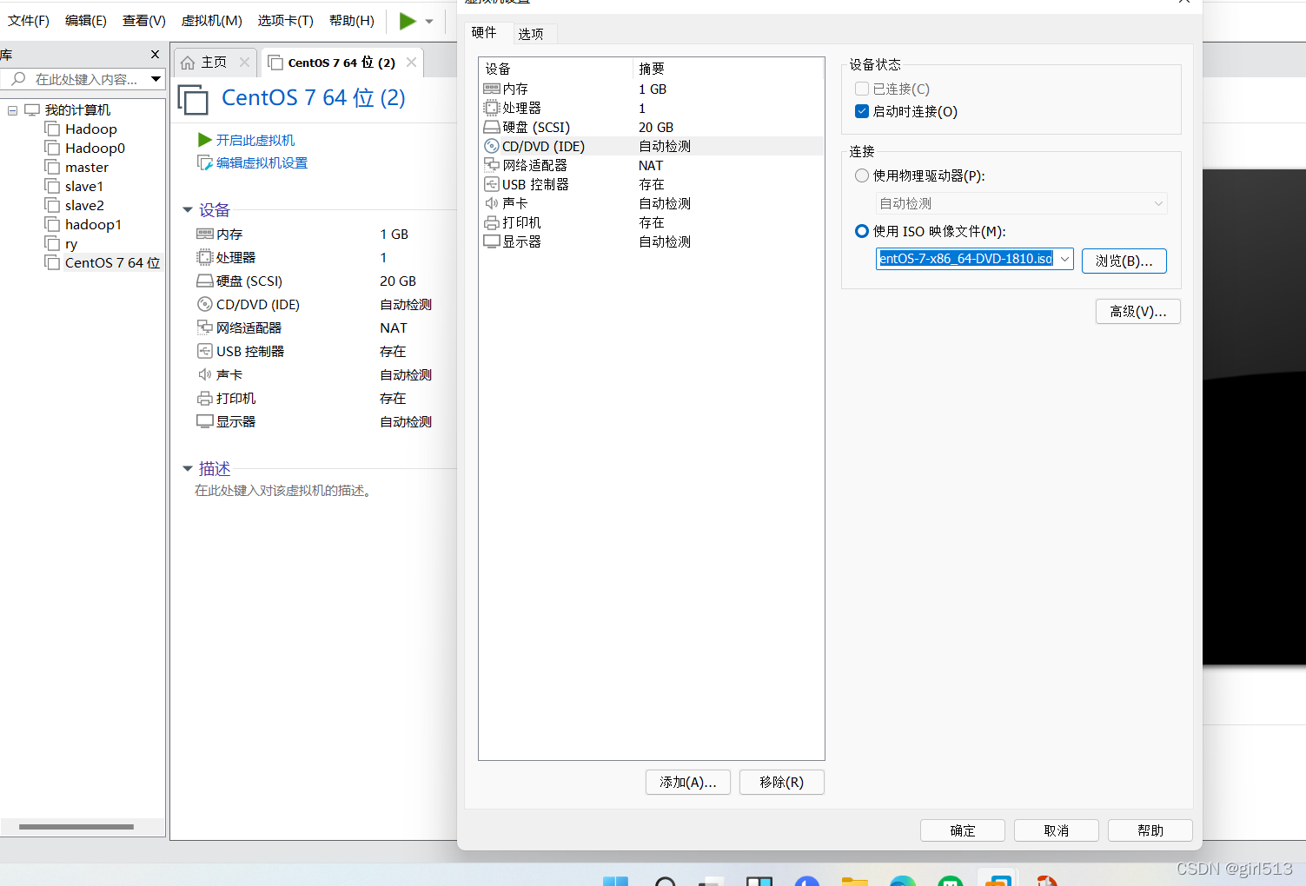Collapse the 描述 section on VM page
Viewport: 1306px width, 886px height.
tap(187, 469)
